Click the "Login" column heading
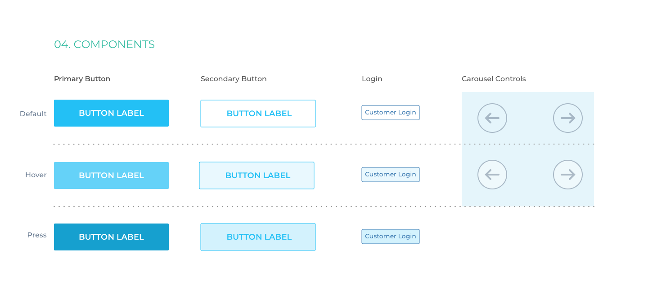 coord(372,79)
